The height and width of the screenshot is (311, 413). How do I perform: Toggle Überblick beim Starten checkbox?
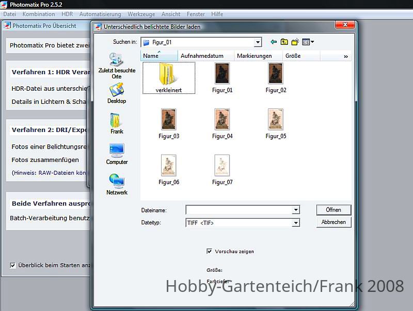12,265
